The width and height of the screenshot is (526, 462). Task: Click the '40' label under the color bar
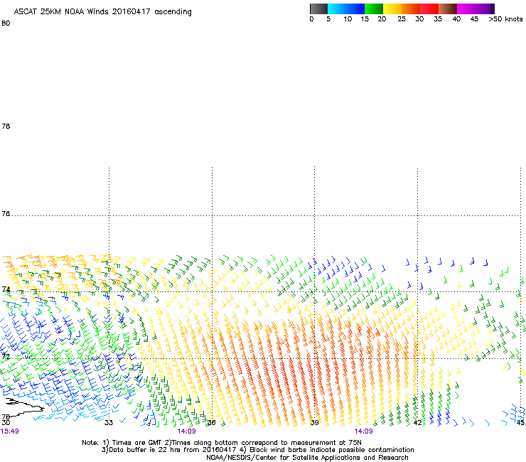tap(456, 19)
